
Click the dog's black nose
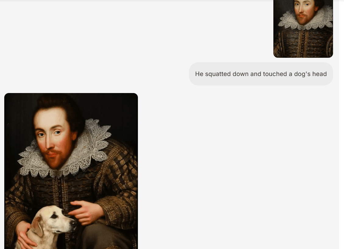(x=73, y=223)
